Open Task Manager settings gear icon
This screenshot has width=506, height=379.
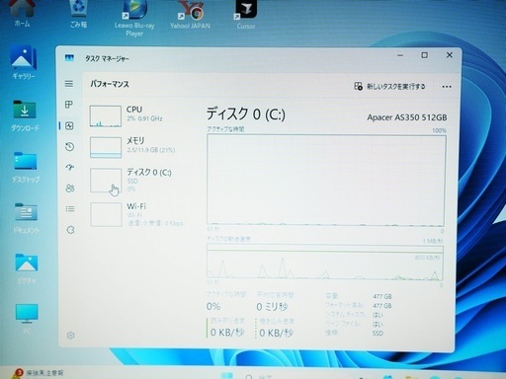click(x=70, y=336)
